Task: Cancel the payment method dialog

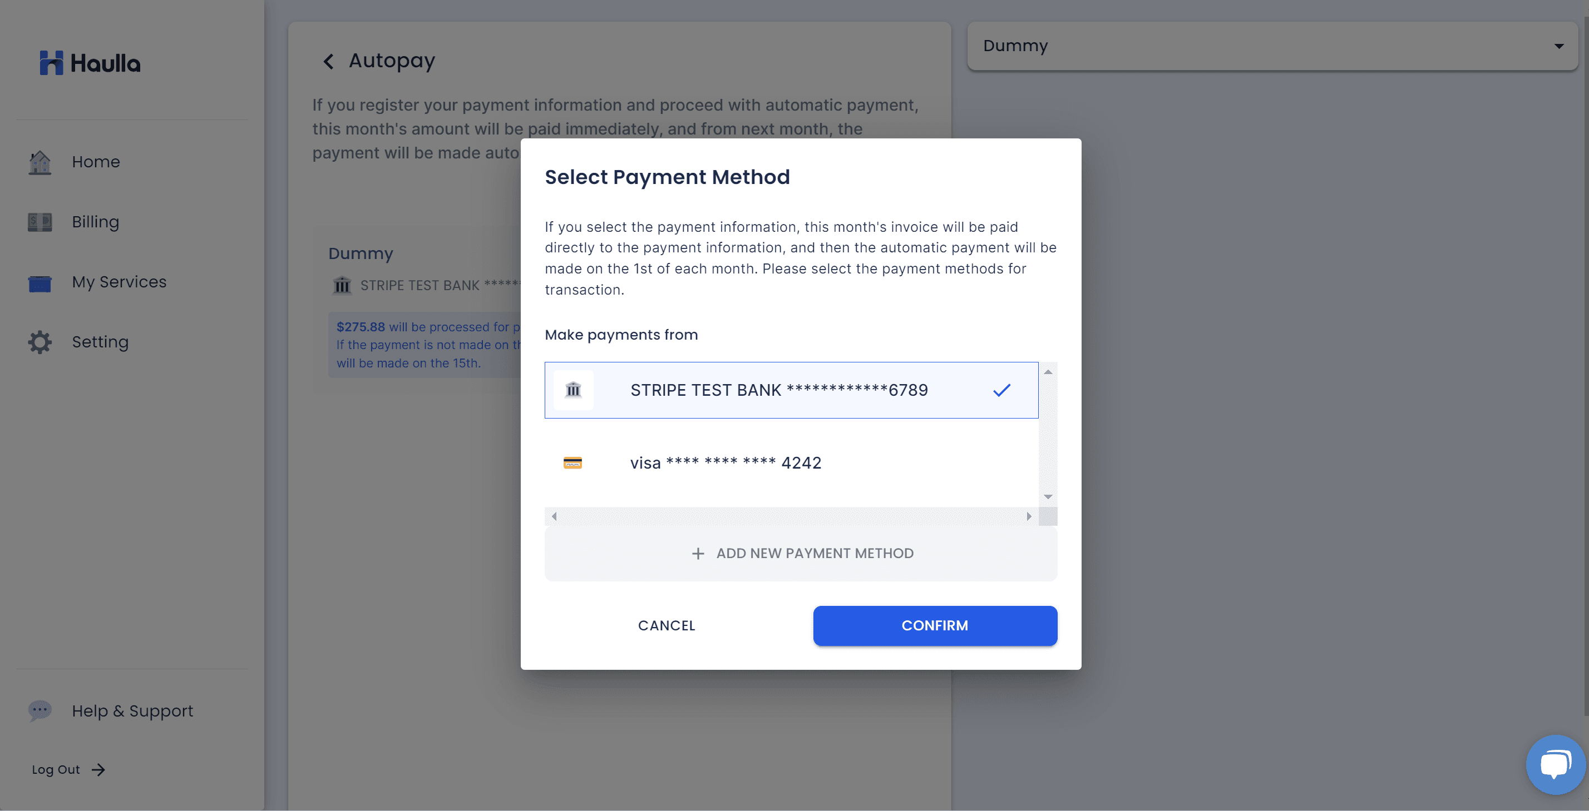Action: coord(666,625)
